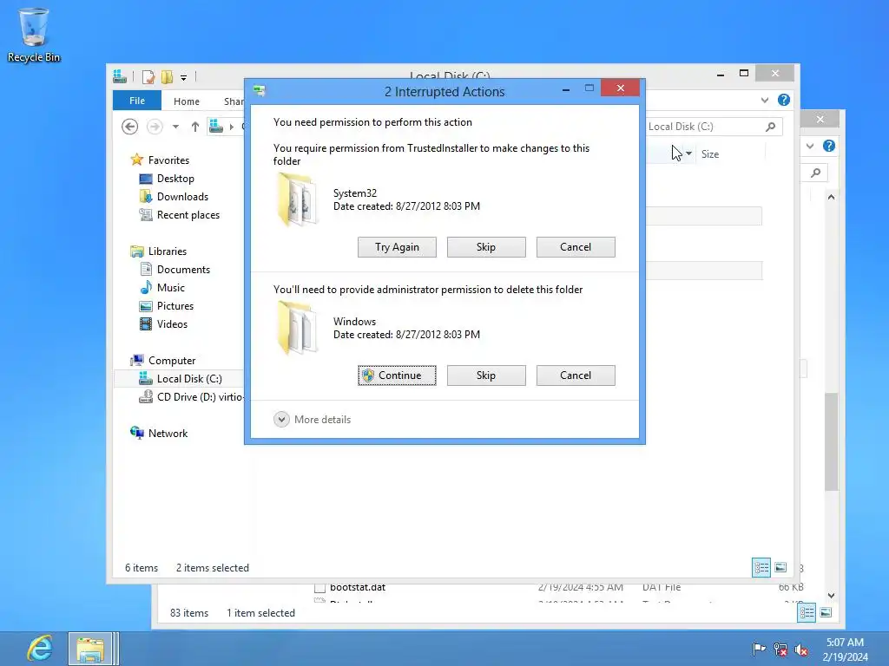Select bootstat.dat file in back window
This screenshot has width=889, height=666.
click(x=358, y=587)
